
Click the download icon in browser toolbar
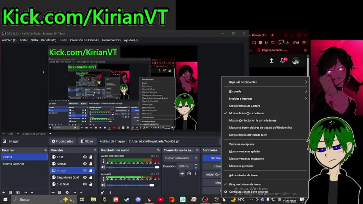coord(288,42)
